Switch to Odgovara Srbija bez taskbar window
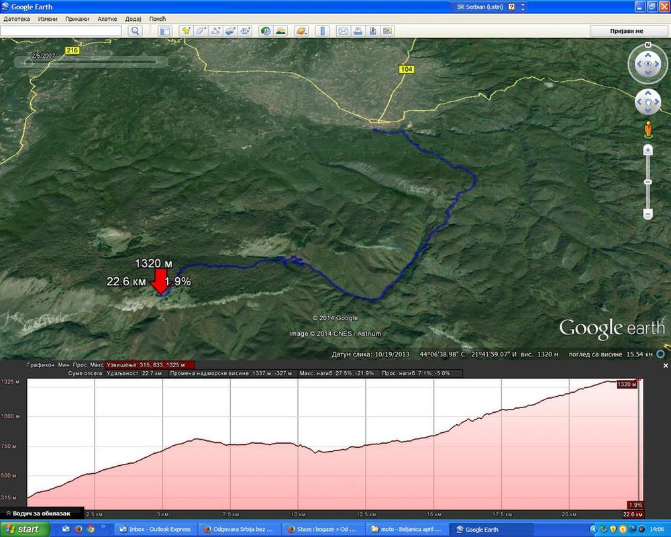The height and width of the screenshot is (537, 671). click(x=239, y=530)
